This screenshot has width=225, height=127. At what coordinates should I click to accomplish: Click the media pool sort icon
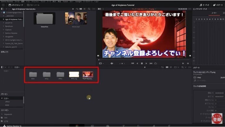162,67
